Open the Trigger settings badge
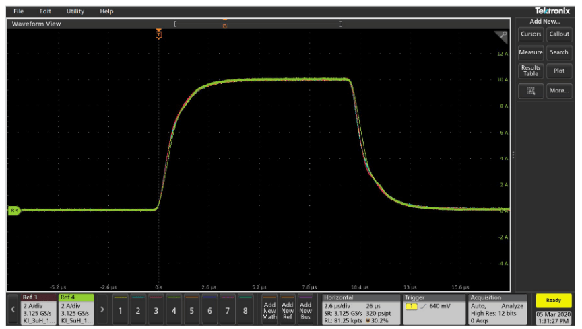This screenshot has width=582, height=329. coord(434,309)
